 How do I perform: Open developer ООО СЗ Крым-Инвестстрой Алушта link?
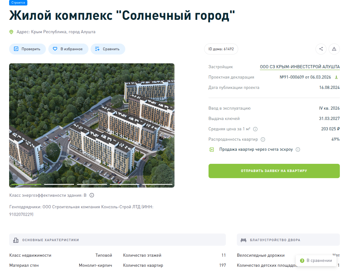click(299, 67)
